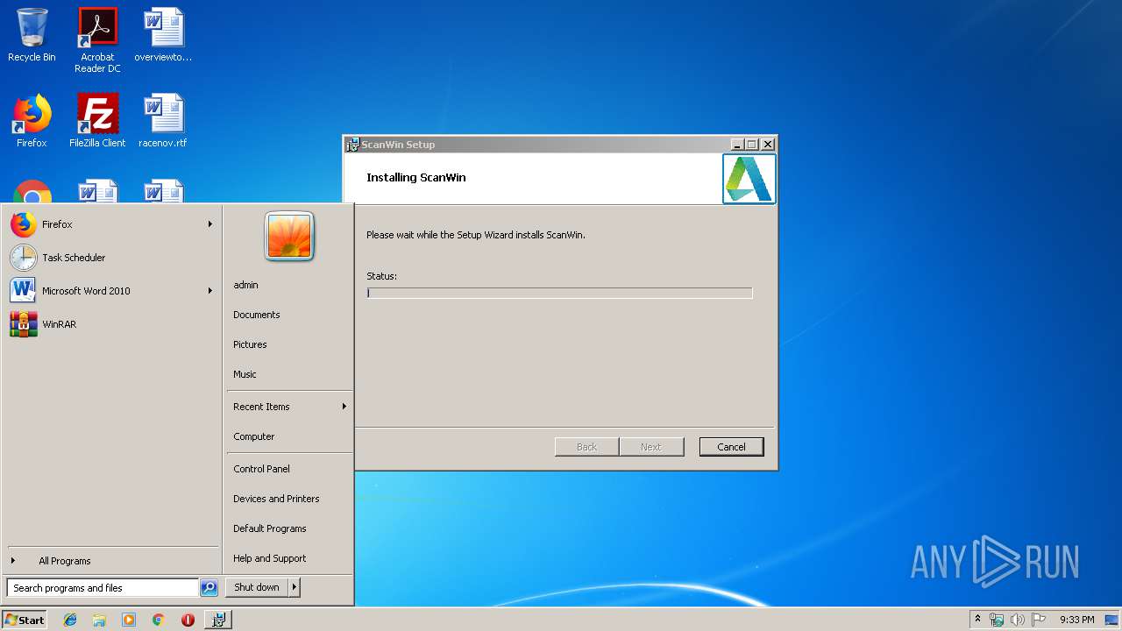Expand the Firefox jump list arrow
Viewport: 1122px width, 631px height.
(209, 224)
